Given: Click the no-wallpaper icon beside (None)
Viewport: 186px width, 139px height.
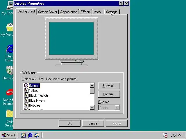Looking at the screenshot, I should [26, 85].
